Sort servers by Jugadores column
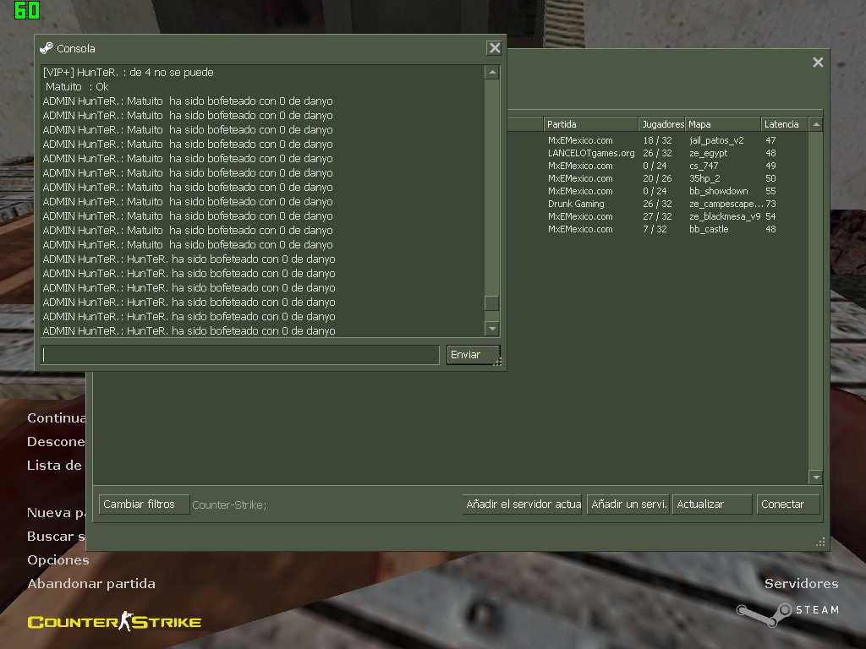 [x=662, y=124]
